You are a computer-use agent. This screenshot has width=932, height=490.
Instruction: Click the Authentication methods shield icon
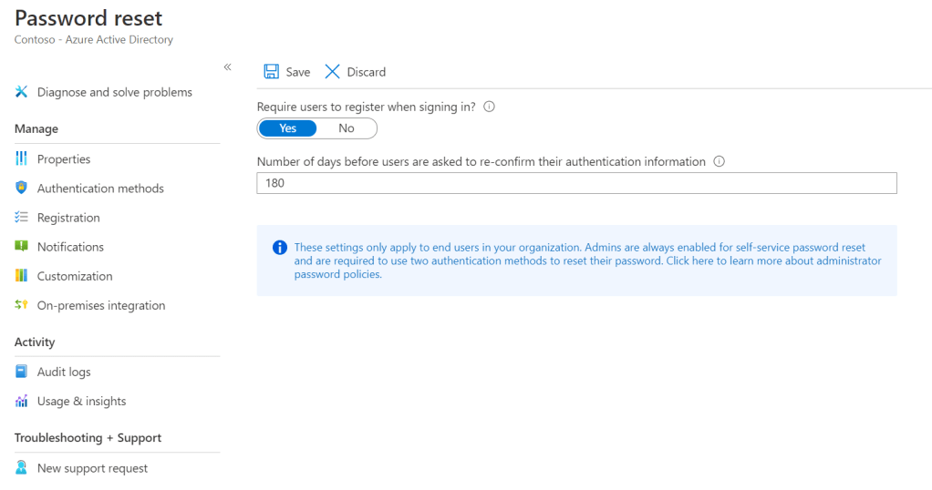pos(22,189)
